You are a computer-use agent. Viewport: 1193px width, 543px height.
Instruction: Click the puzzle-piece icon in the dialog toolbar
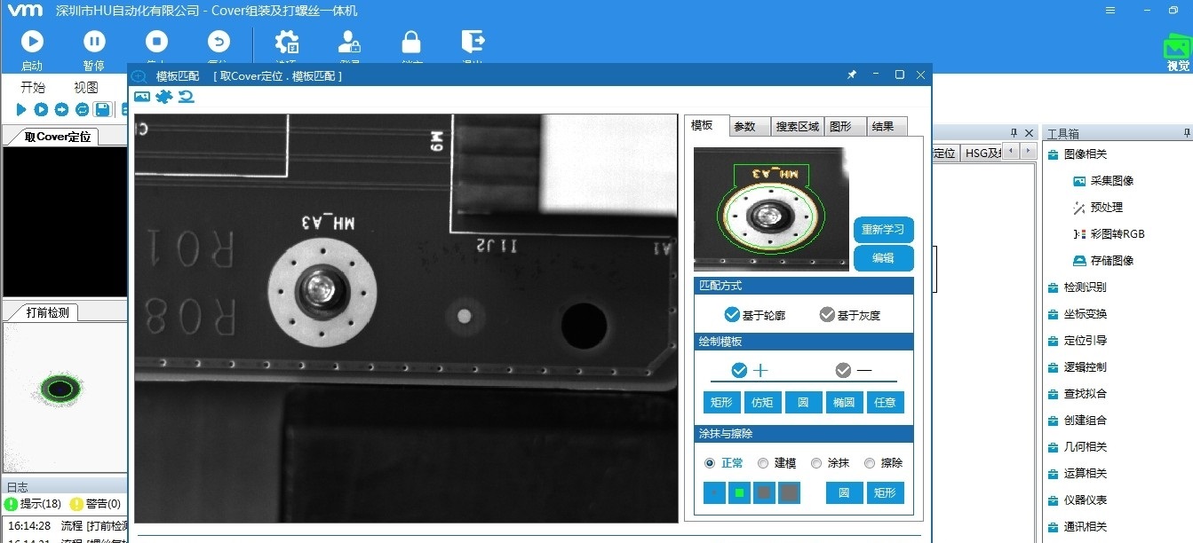163,97
